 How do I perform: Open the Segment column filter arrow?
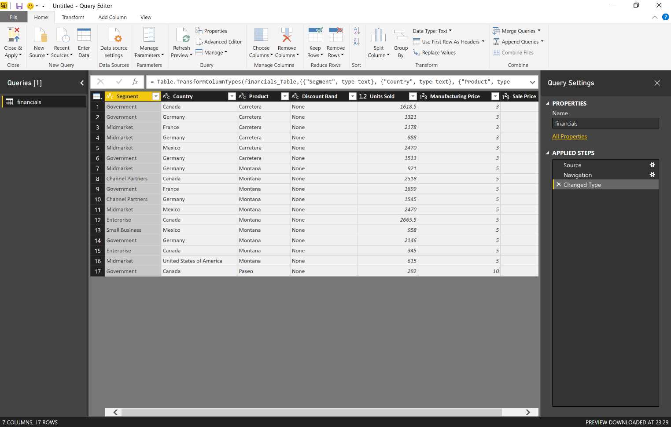(x=156, y=96)
